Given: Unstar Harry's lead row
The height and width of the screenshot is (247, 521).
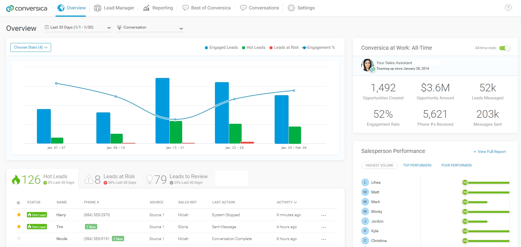Looking at the screenshot, I should (x=19, y=215).
